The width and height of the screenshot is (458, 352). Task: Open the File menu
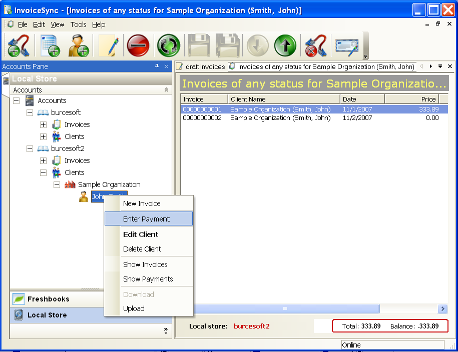(23, 24)
